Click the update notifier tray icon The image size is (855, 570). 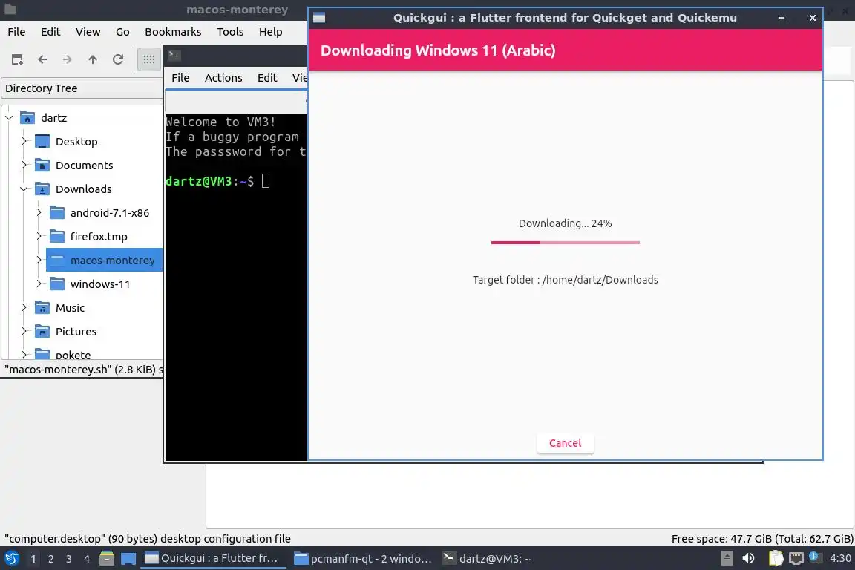coord(815,557)
